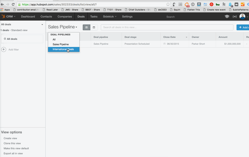The height and width of the screenshot is (157, 249).
Task: Open the graduation cap academy icon
Action: pyautogui.click(x=227, y=16)
